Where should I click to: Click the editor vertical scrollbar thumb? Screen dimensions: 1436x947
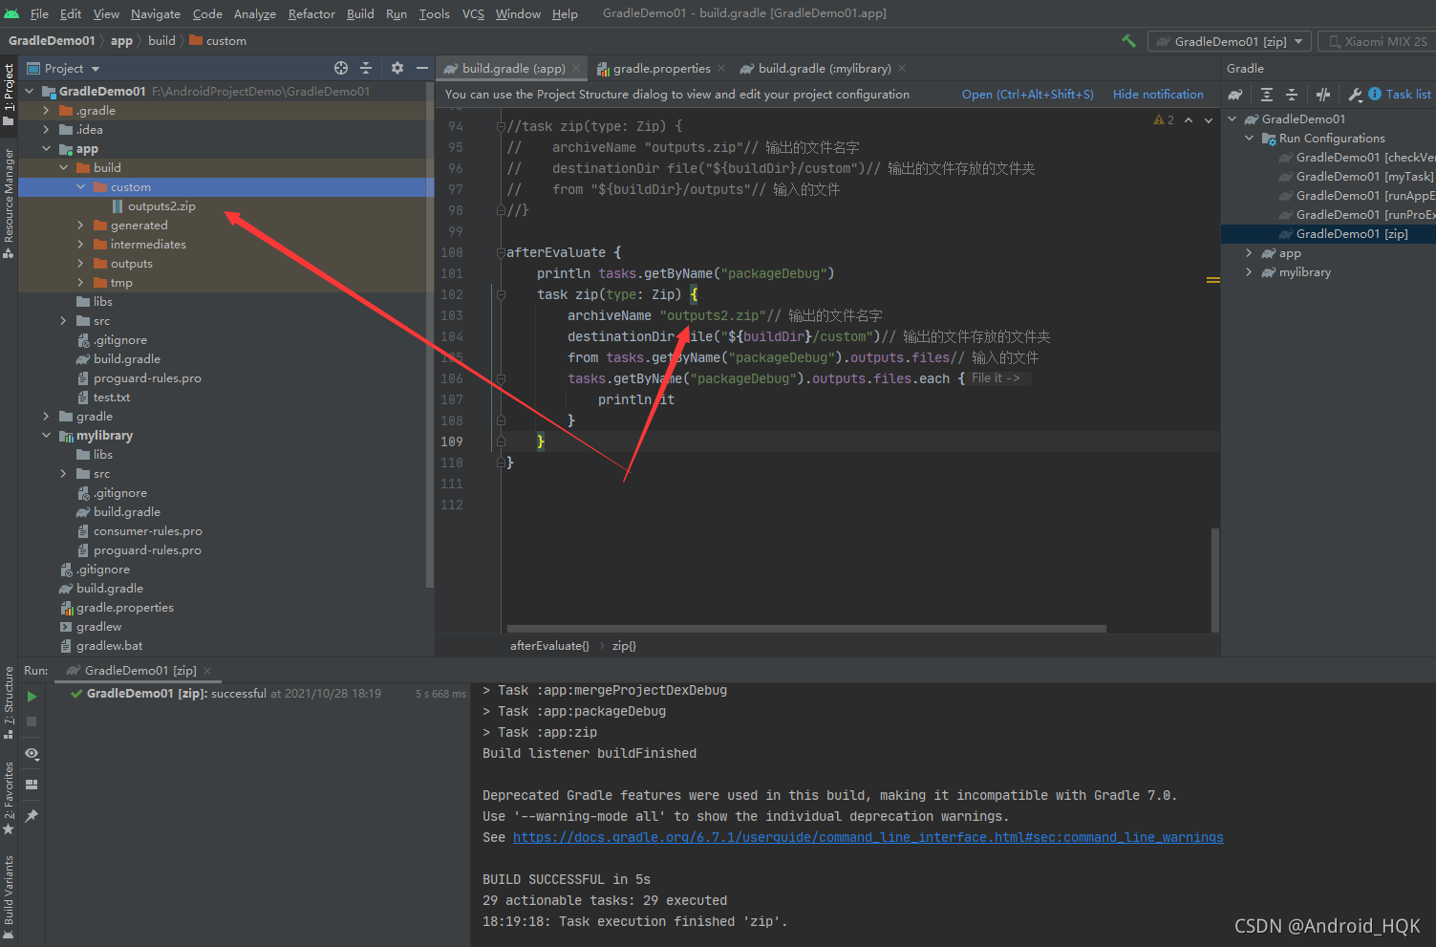[1215, 579]
